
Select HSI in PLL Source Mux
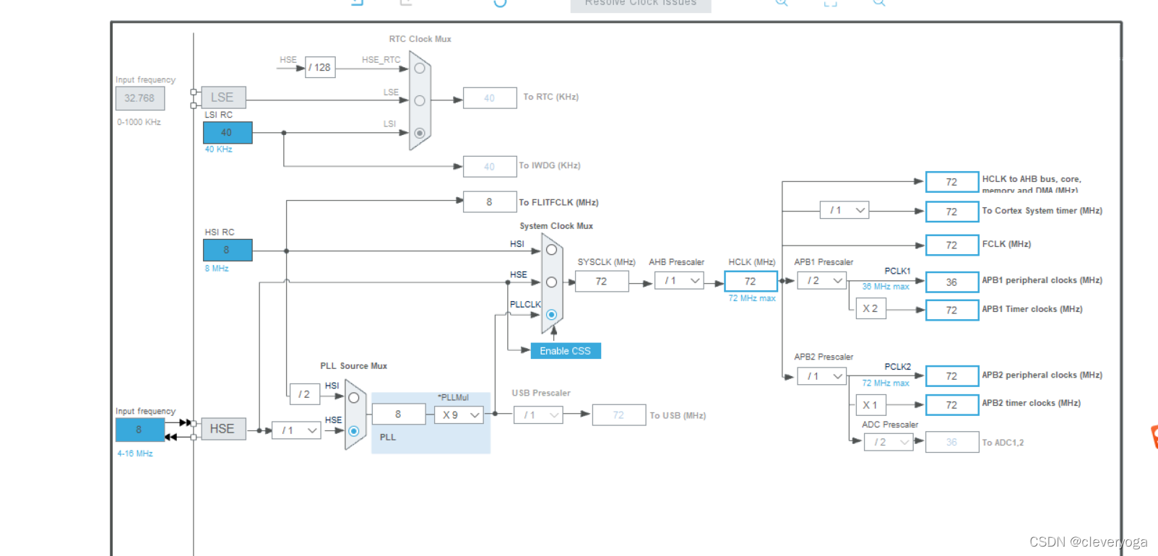(353, 398)
